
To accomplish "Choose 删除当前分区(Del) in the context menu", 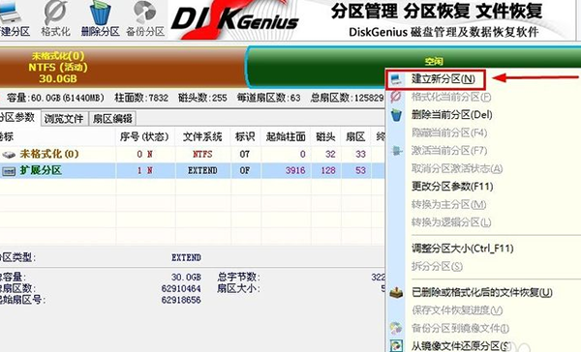I will (451, 115).
